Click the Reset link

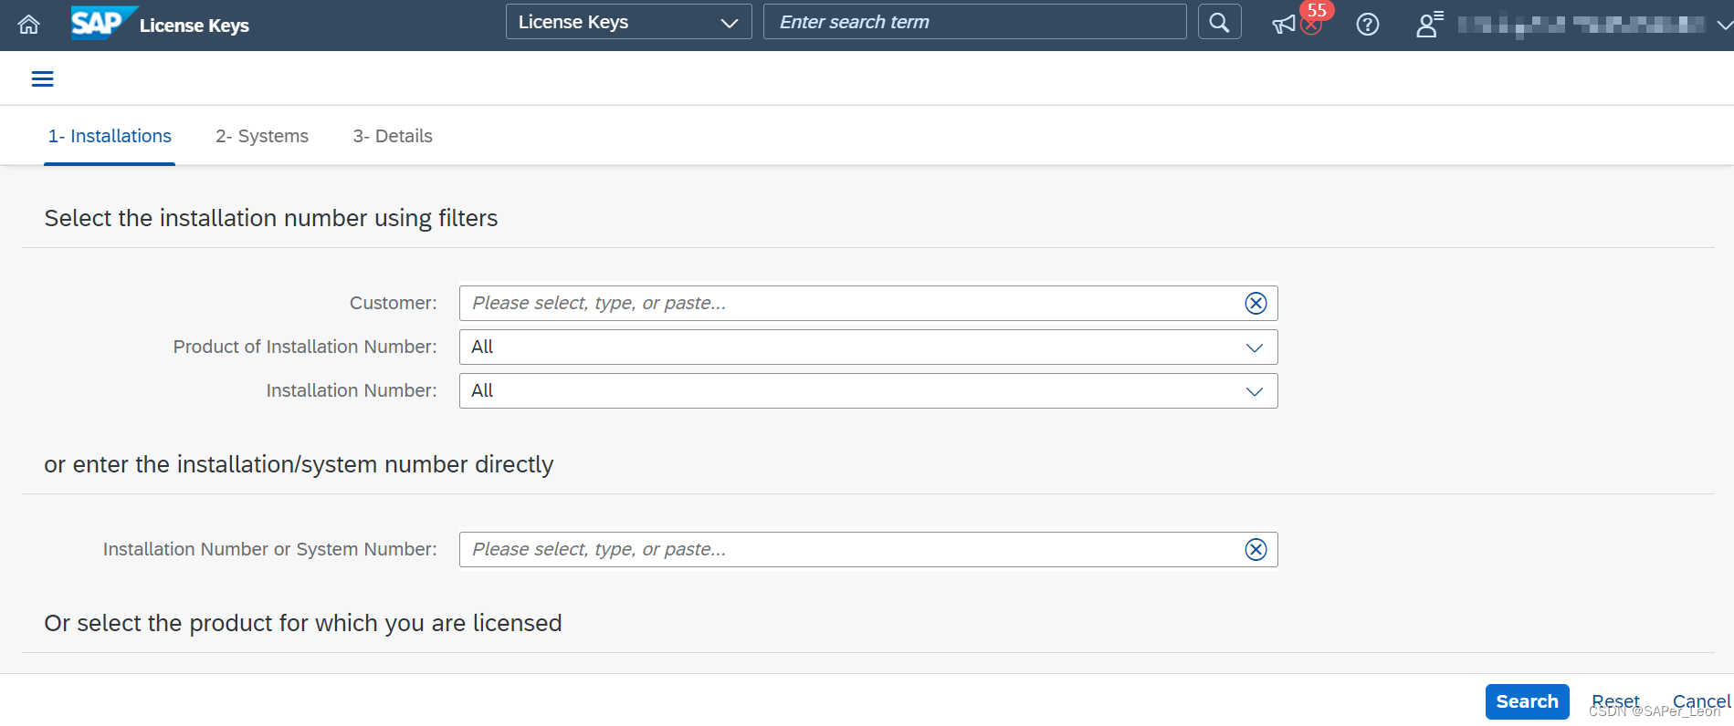pos(1615,701)
